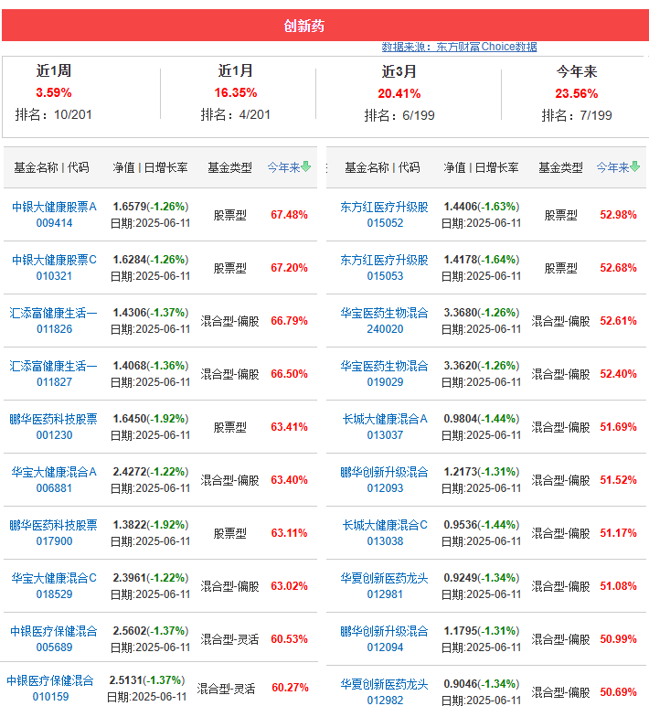Open fund code 240020

click(385, 329)
